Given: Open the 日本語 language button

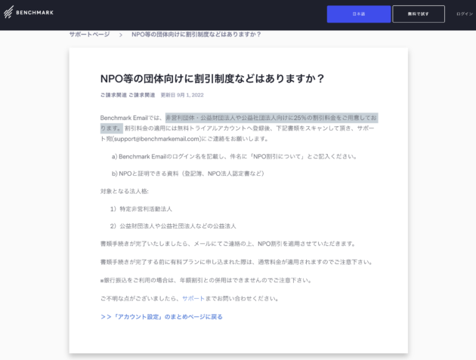Looking at the screenshot, I should pyautogui.click(x=359, y=14).
